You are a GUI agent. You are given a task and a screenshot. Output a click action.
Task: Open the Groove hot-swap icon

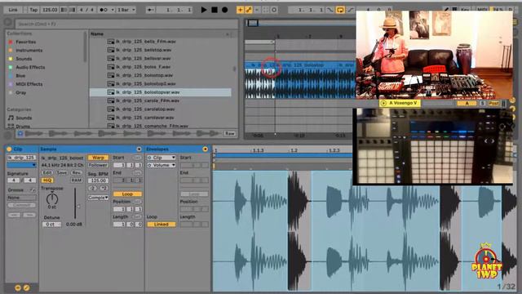point(33,190)
